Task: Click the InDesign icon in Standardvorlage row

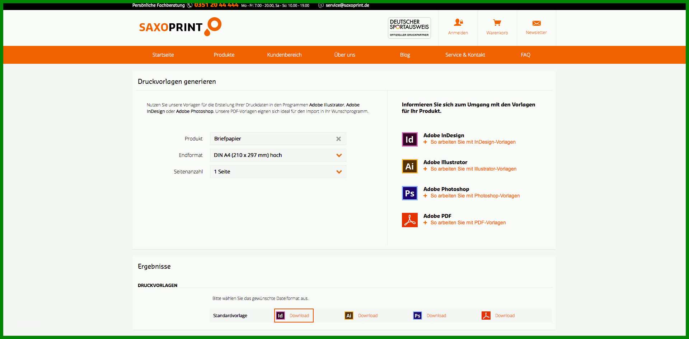Action: tap(280, 316)
